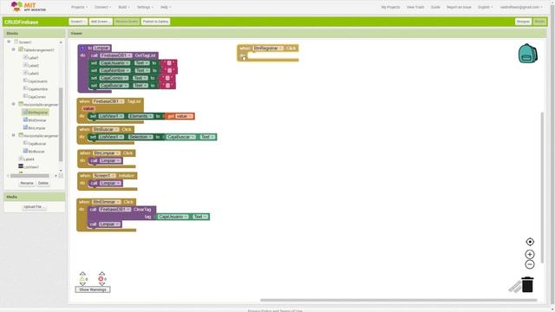The image size is (555, 312).
Task: Click the Show Warnings button
Action: pyautogui.click(x=93, y=289)
